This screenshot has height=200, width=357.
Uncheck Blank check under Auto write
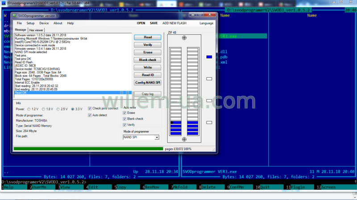coord(125,119)
